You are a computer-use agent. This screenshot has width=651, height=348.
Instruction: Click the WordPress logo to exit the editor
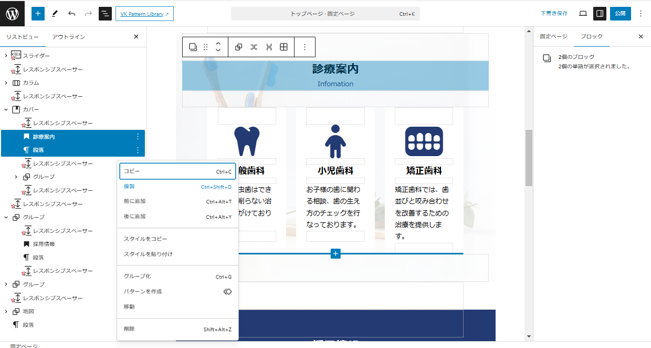pyautogui.click(x=12, y=14)
